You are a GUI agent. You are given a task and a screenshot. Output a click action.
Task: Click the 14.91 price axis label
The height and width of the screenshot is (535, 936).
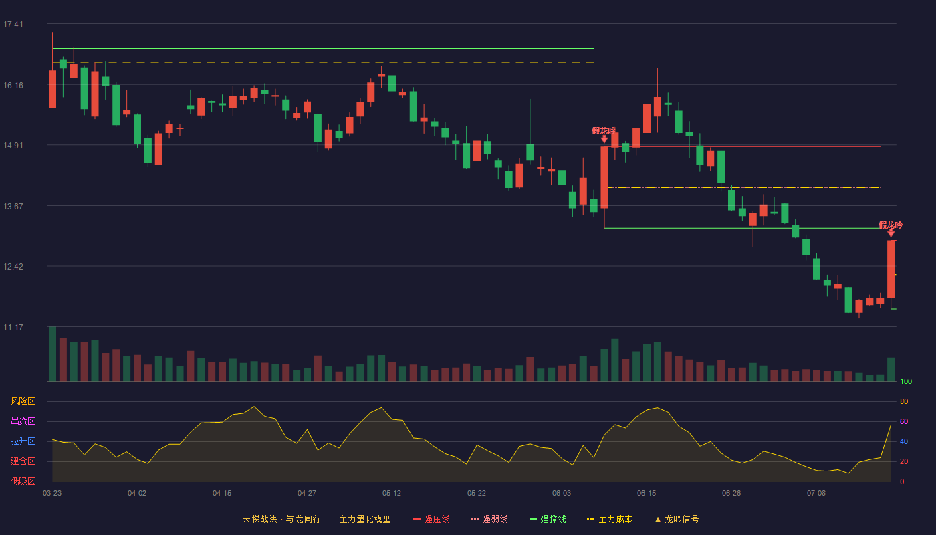click(13, 146)
